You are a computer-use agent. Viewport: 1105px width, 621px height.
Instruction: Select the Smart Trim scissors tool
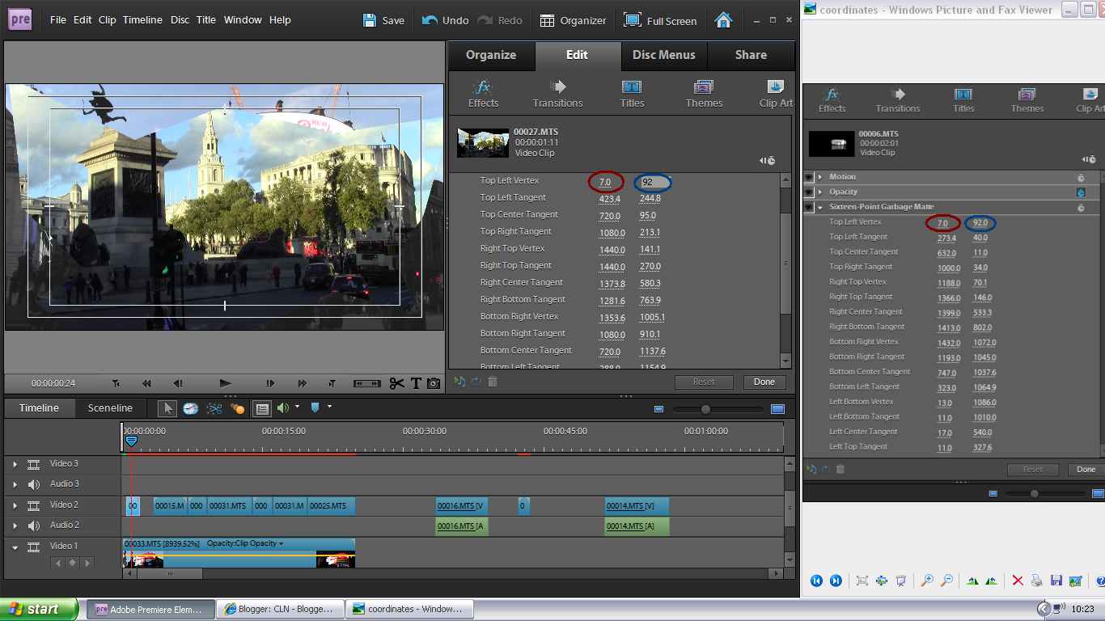tap(214, 408)
